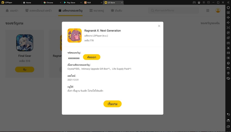
Task: Click Ragnarok X: Next Generation title
Action: point(103,31)
